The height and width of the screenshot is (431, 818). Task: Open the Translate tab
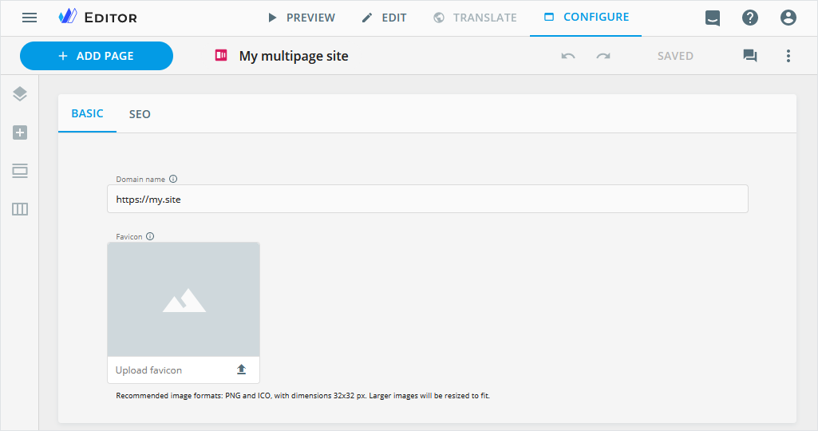coord(475,18)
